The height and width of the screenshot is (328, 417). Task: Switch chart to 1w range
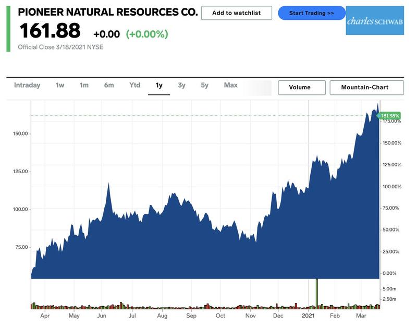60,85
